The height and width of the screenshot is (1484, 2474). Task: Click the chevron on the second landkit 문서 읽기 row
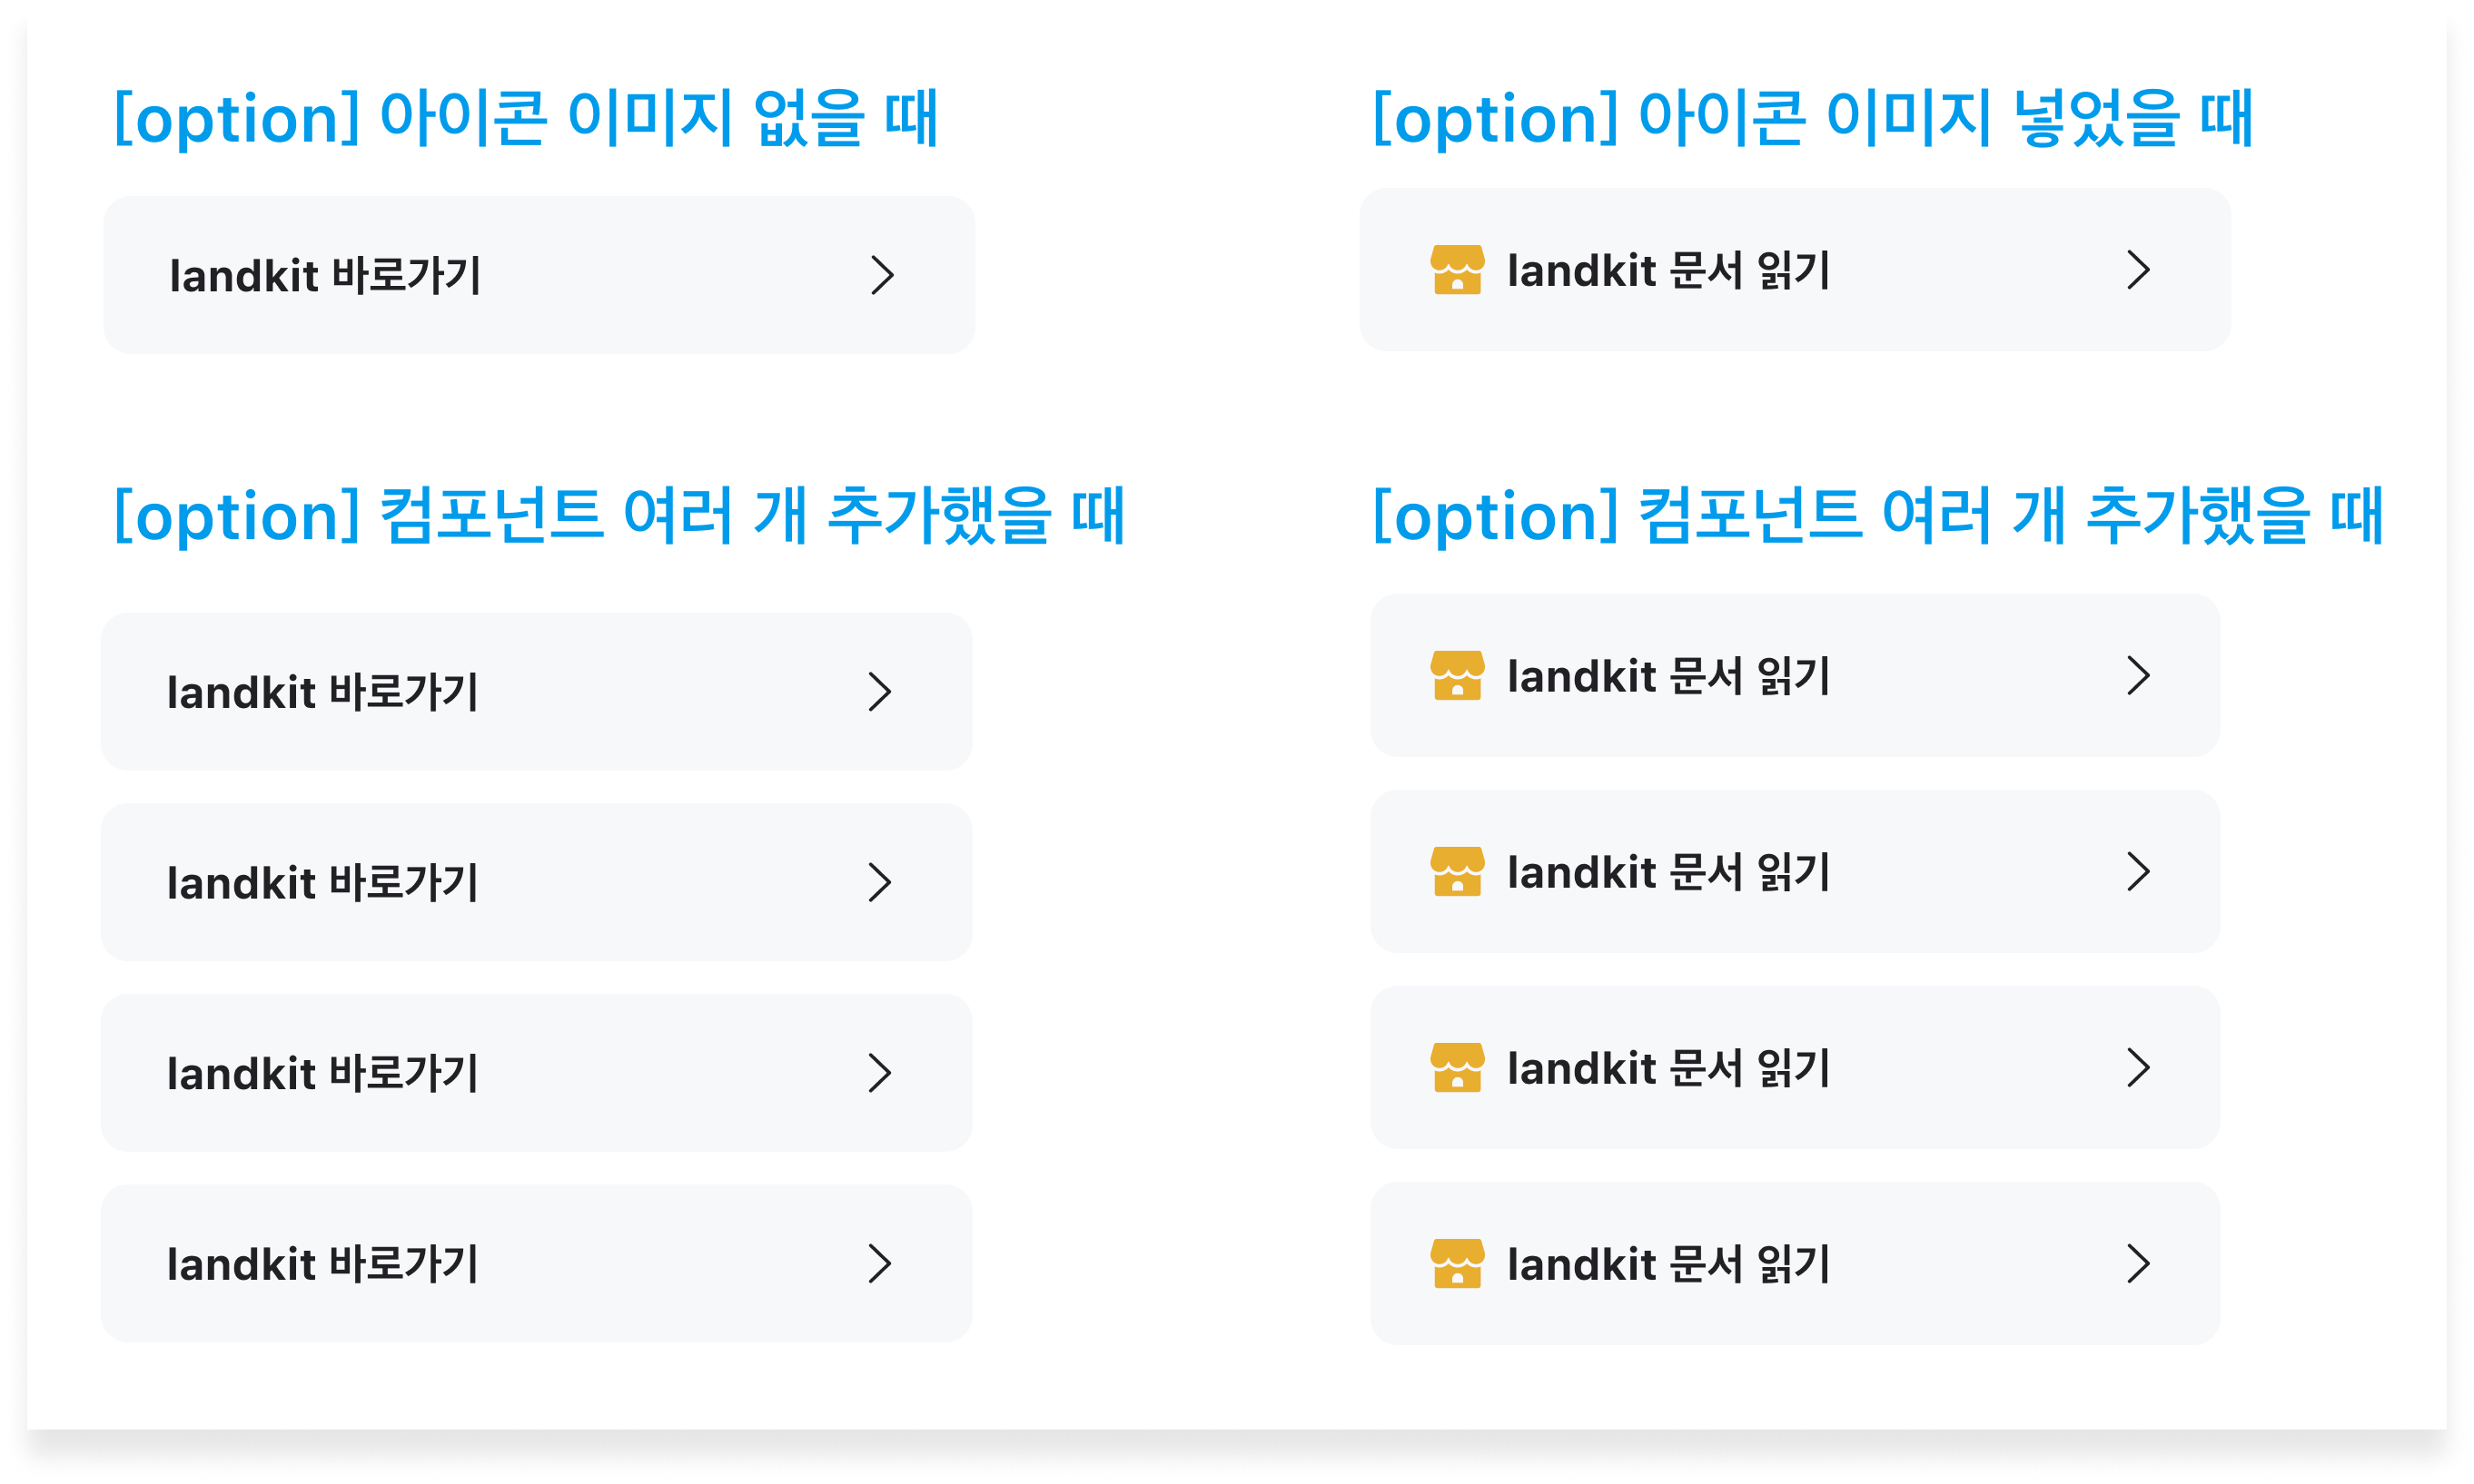tap(2139, 872)
